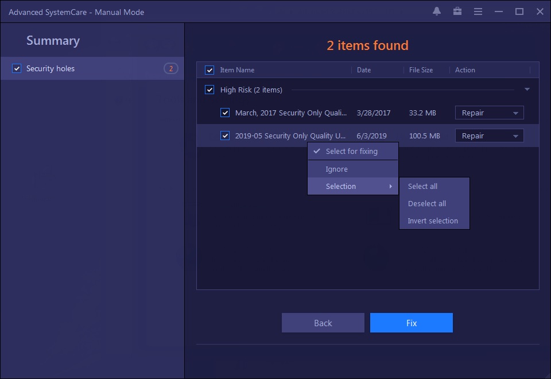The width and height of the screenshot is (551, 379).
Task: Maximize the Advanced SystemCare window
Action: click(519, 11)
